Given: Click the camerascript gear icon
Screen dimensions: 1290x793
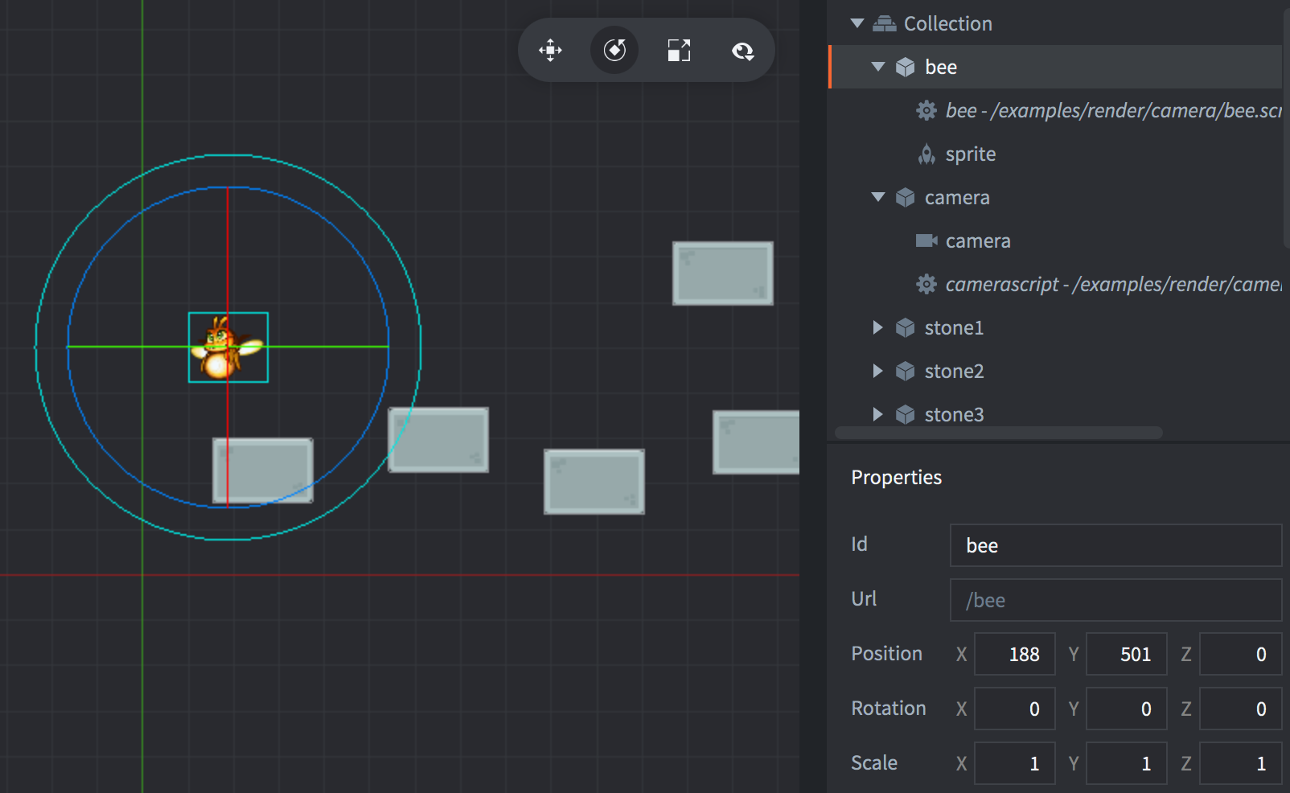Looking at the screenshot, I should pos(926,284).
